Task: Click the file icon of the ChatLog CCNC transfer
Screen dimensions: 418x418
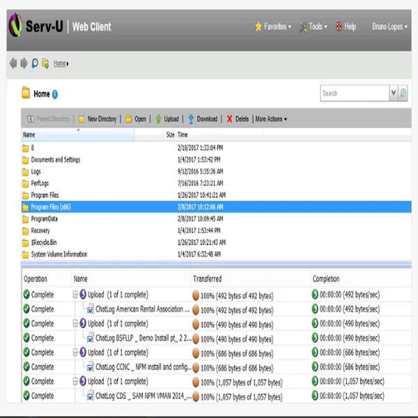Action: 91,367
